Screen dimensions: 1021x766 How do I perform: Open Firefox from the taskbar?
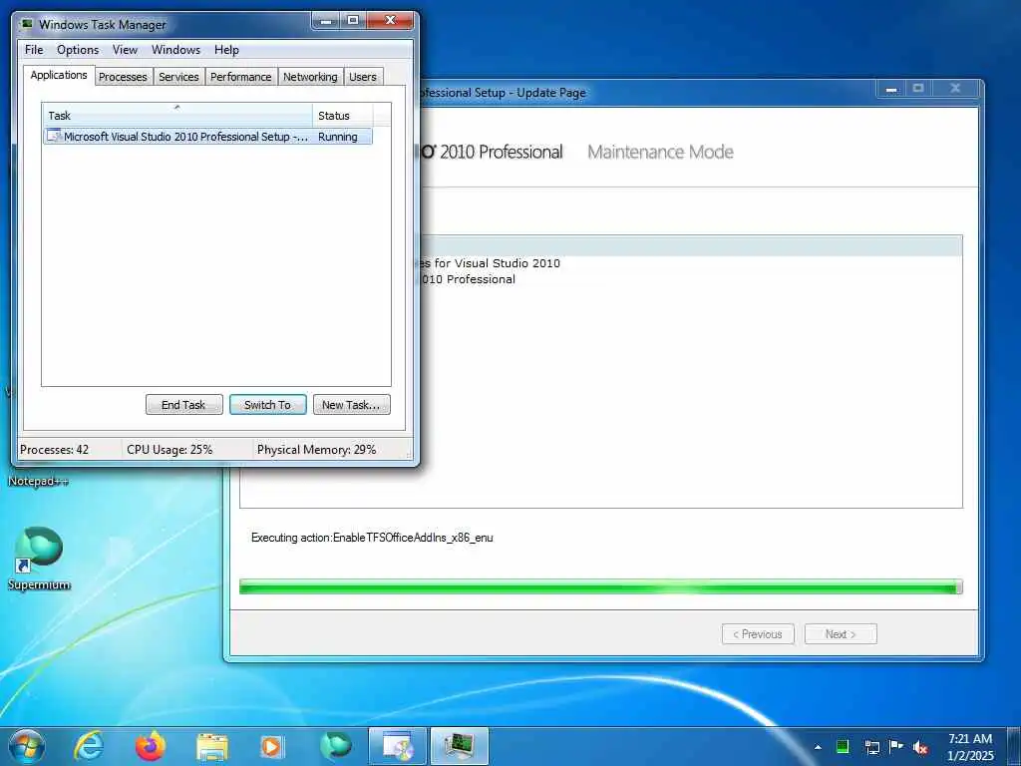(x=151, y=746)
